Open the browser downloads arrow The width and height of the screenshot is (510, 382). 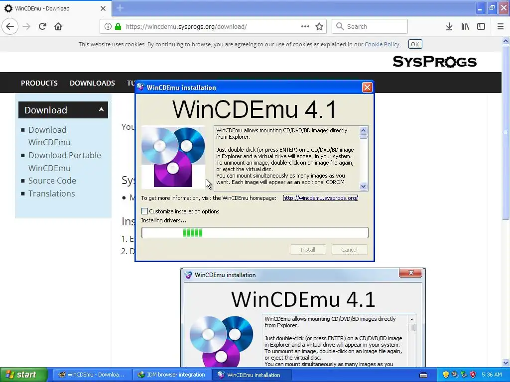click(x=449, y=27)
